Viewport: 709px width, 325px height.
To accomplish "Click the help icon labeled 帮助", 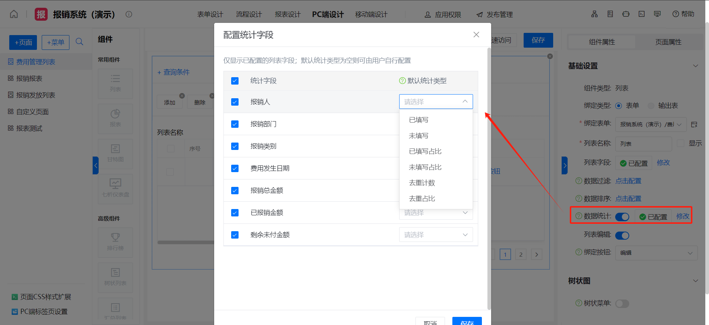I will coord(683,14).
